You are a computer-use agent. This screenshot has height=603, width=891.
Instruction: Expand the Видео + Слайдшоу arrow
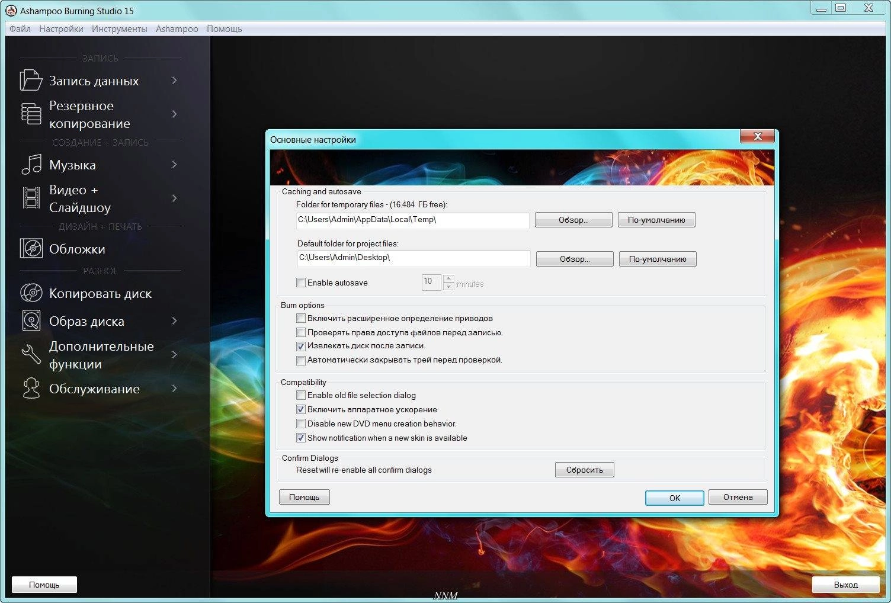coord(174,198)
